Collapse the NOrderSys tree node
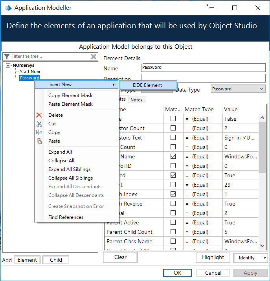Screen dimensions: 270x281 coord(8,65)
